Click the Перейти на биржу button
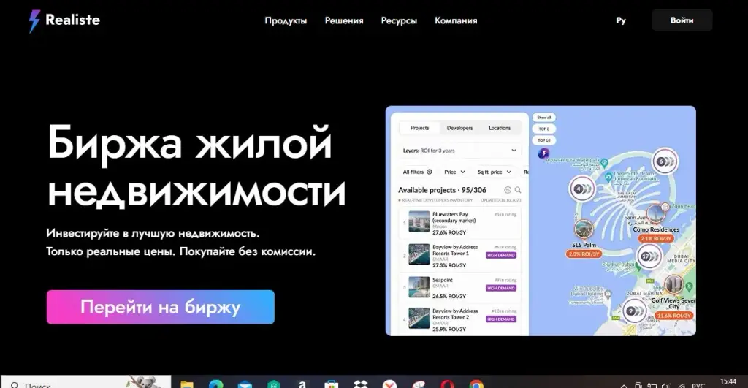The image size is (748, 388). pyautogui.click(x=160, y=307)
